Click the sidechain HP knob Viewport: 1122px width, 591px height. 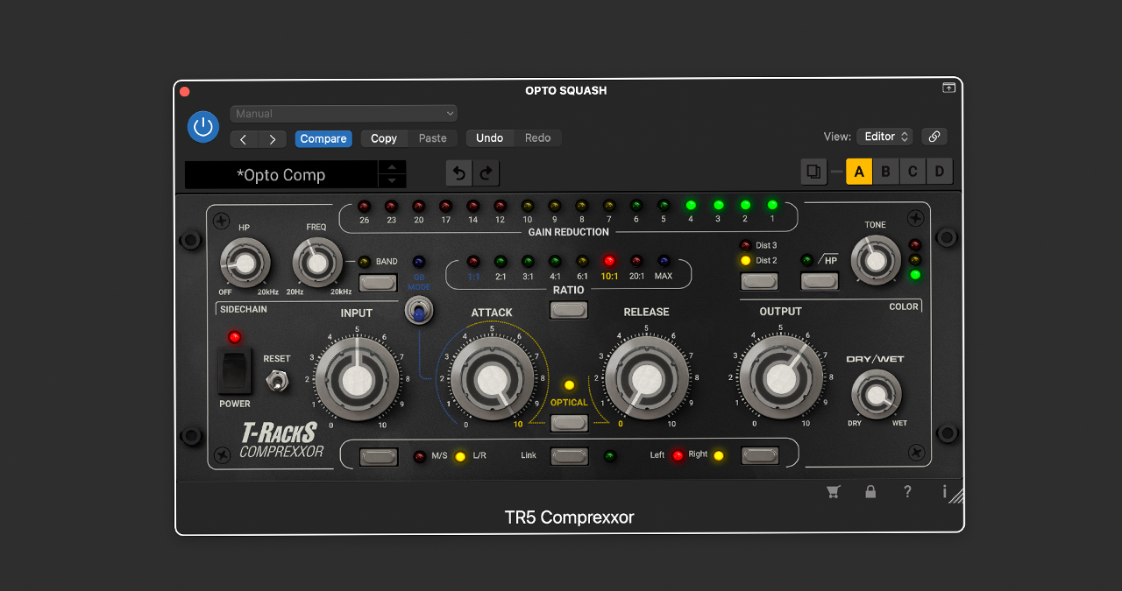(x=245, y=264)
